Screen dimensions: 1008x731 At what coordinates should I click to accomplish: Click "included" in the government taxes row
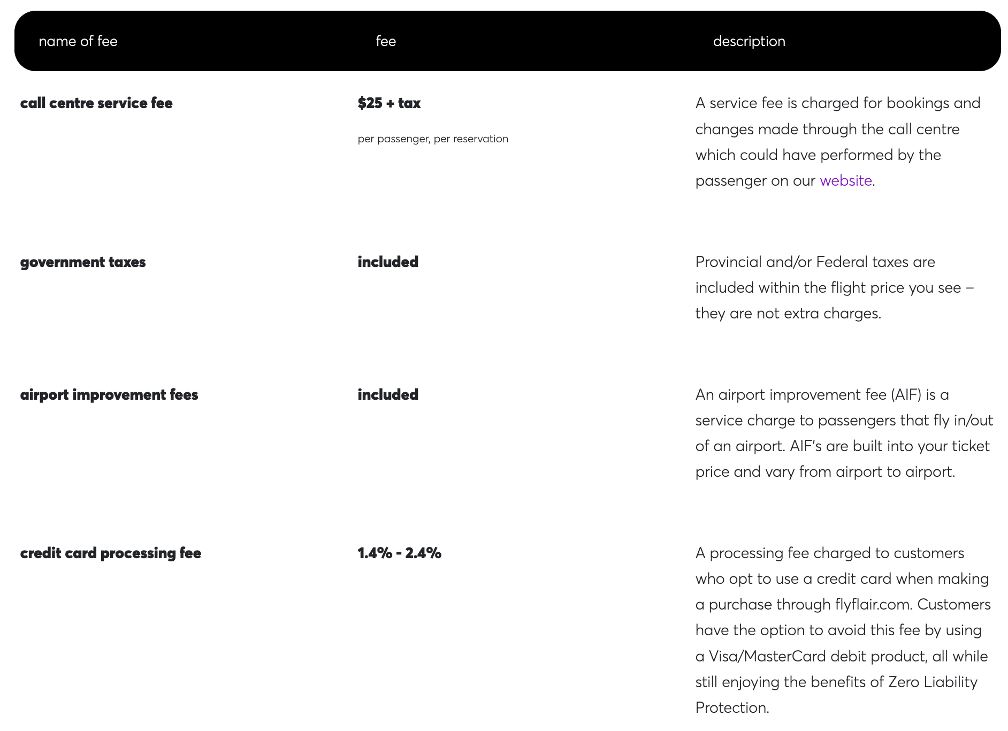pos(388,262)
